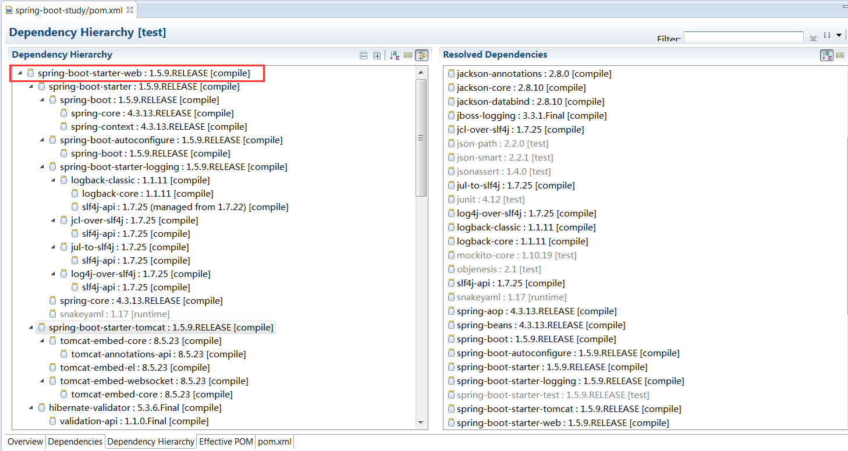The width and height of the screenshot is (848, 451).
Task: Click jar icon of snakeyaml in hierarchy
Action: 53,314
